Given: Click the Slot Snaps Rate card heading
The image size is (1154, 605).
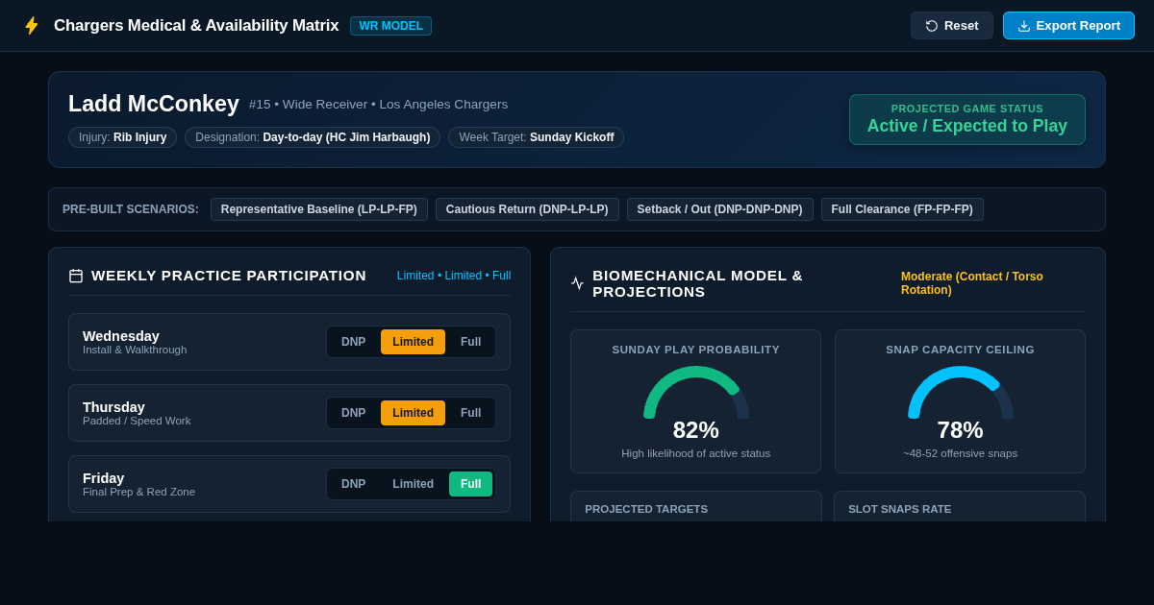Looking at the screenshot, I should coord(900,509).
